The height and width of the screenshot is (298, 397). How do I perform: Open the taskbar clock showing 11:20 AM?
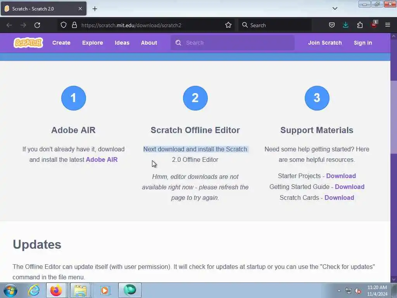377,291
